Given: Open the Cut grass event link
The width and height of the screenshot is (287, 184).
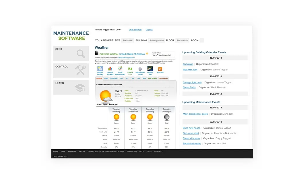Looking at the screenshot, I should pyautogui.click(x=188, y=64).
